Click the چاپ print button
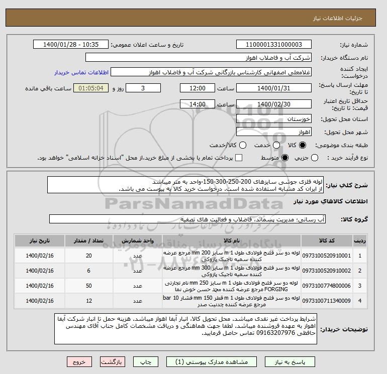The width and height of the screenshot is (387, 374). [x=146, y=362]
